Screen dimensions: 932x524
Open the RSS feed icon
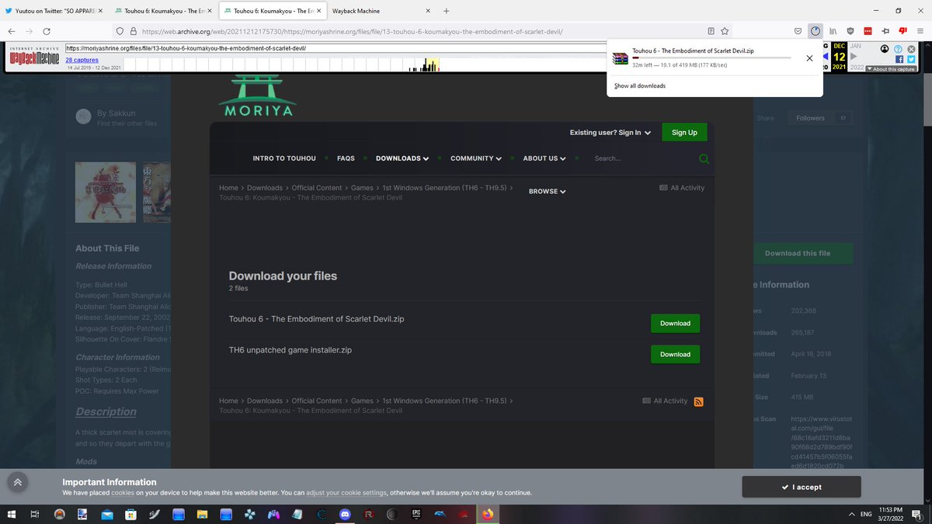(x=698, y=401)
